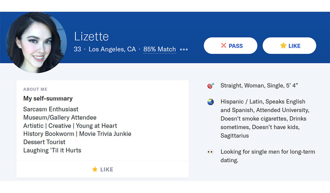Click the ABOUT ME section label

35,89
